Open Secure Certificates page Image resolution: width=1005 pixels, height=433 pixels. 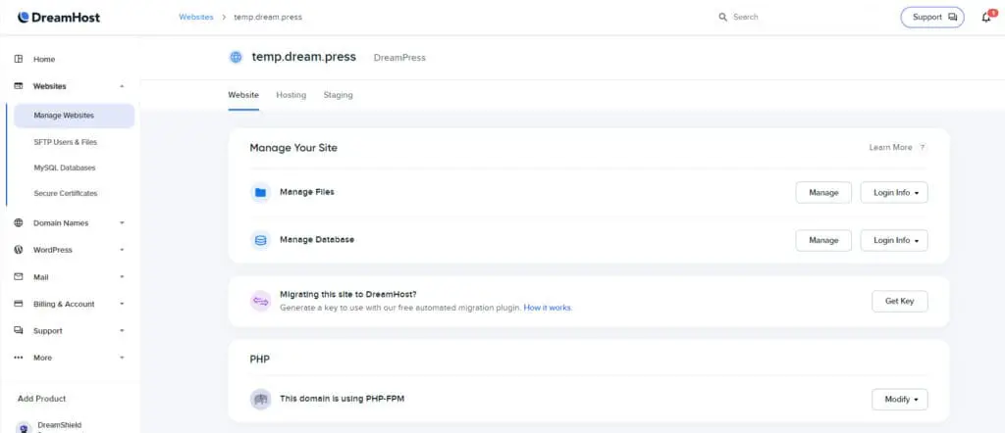(66, 193)
